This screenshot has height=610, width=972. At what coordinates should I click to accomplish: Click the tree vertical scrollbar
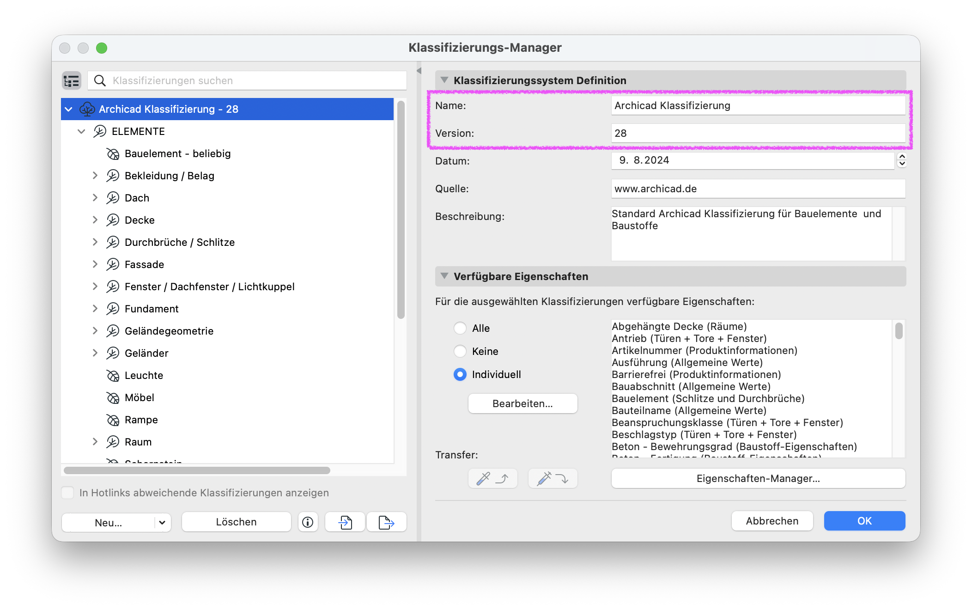click(x=401, y=210)
